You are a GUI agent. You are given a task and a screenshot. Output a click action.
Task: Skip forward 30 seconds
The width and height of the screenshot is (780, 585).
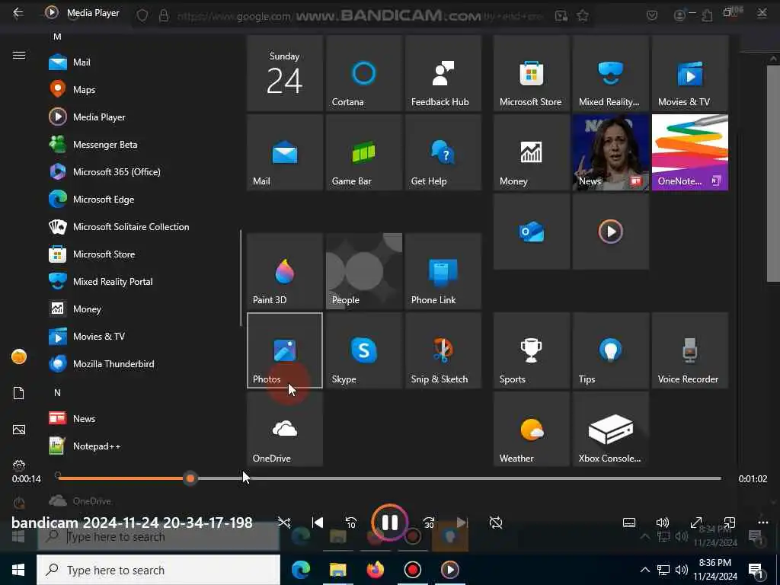[429, 523]
